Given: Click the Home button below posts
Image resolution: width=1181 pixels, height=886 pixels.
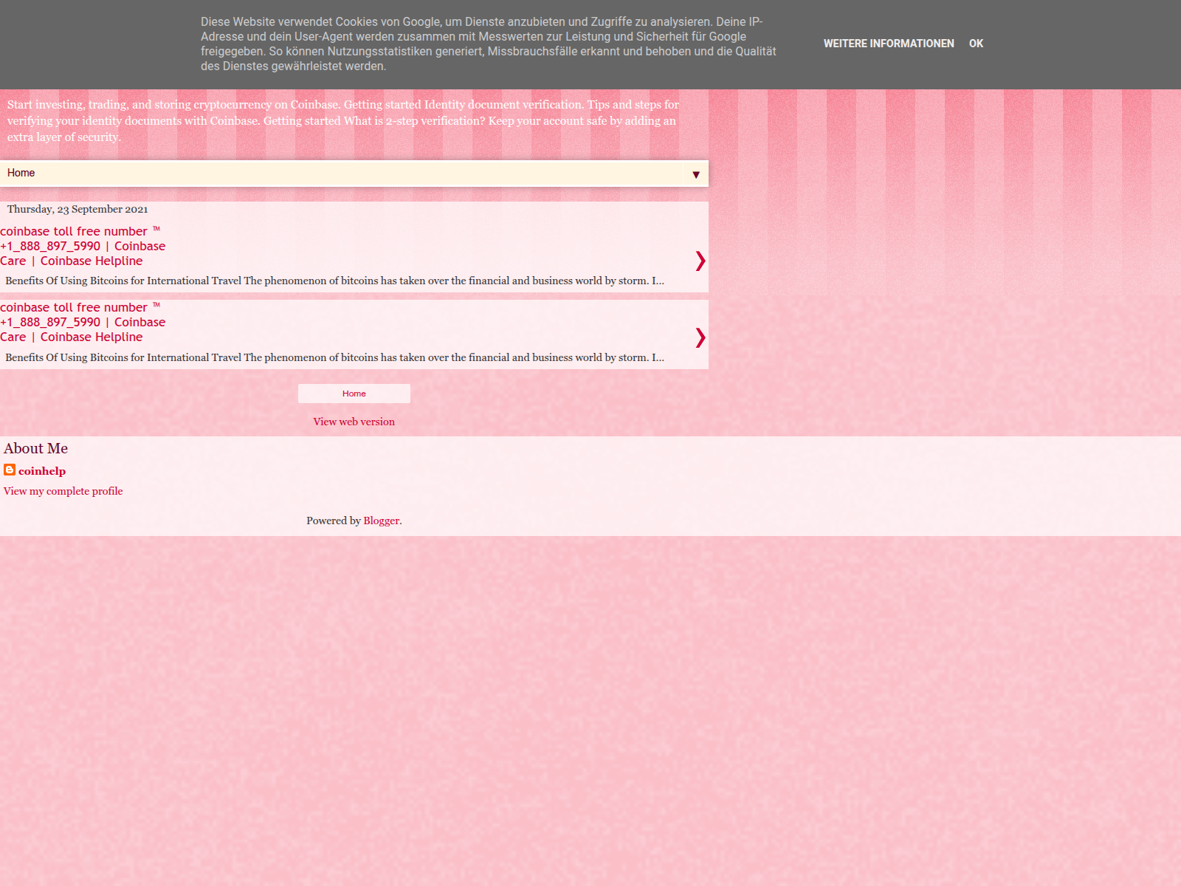Looking at the screenshot, I should [354, 394].
